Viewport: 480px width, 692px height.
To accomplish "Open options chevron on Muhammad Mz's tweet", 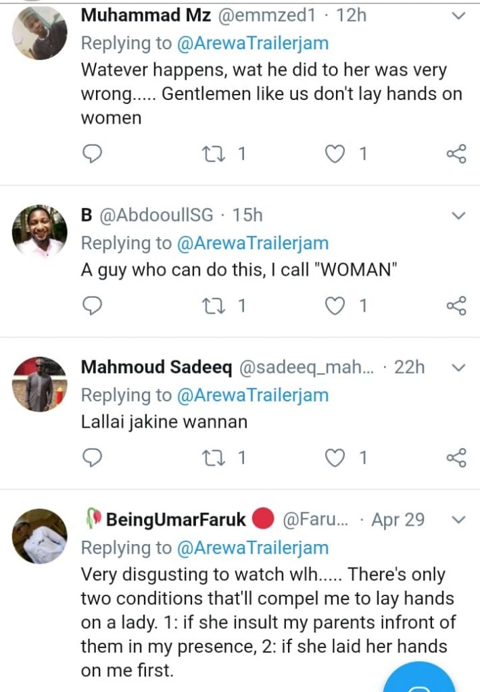I will (x=458, y=15).
